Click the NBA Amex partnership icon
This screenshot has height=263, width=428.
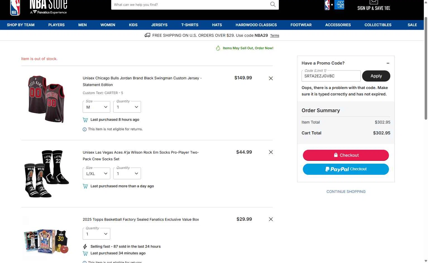334,5
